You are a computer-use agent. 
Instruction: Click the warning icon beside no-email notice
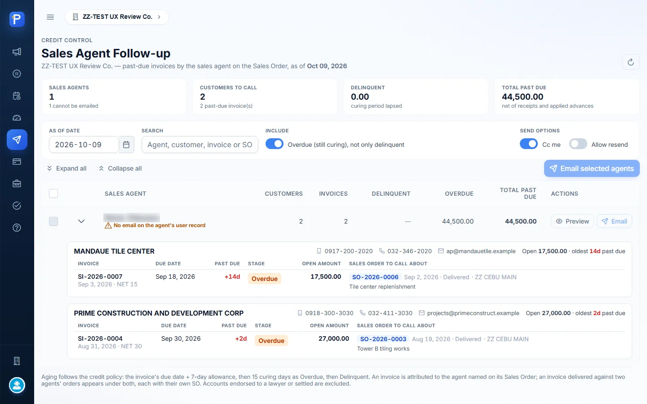point(108,225)
